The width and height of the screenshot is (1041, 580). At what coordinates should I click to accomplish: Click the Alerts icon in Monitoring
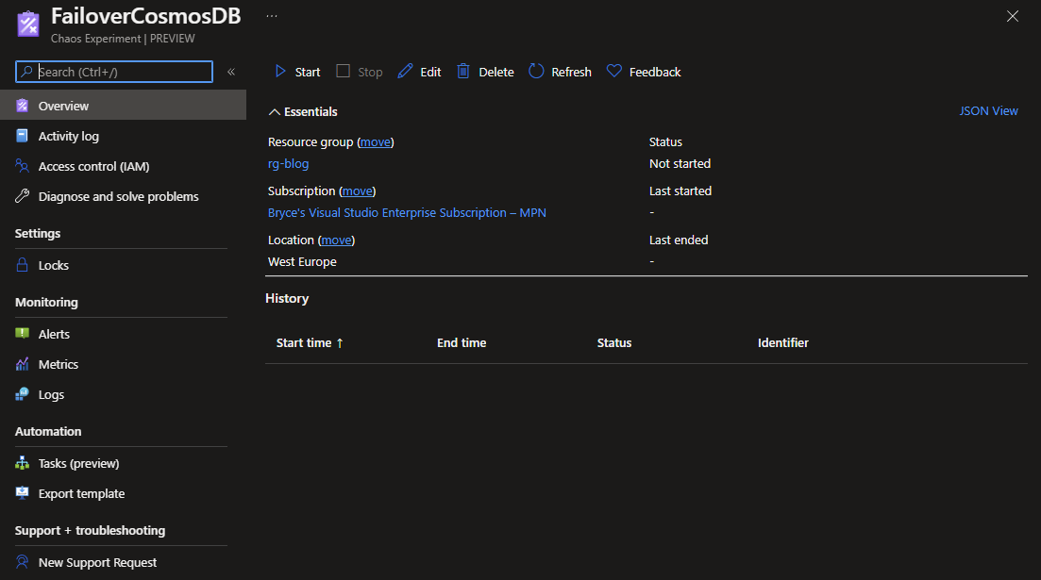pyautogui.click(x=23, y=335)
